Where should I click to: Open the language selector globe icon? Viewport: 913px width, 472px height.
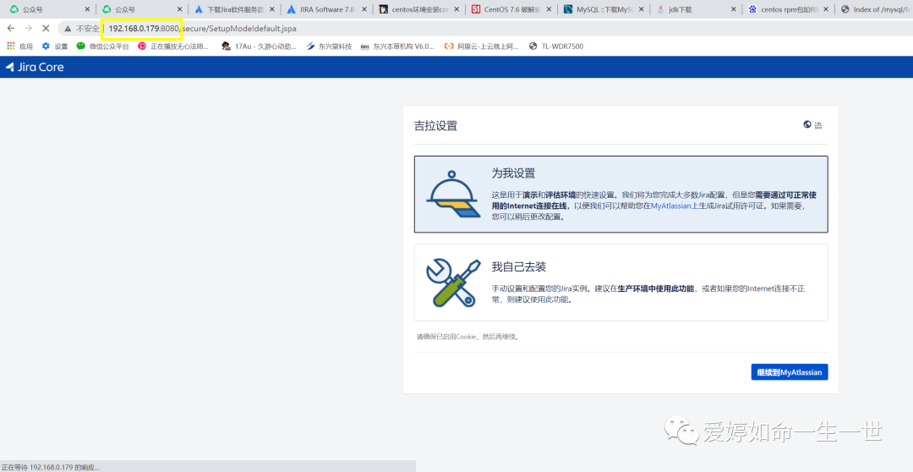pyautogui.click(x=807, y=124)
